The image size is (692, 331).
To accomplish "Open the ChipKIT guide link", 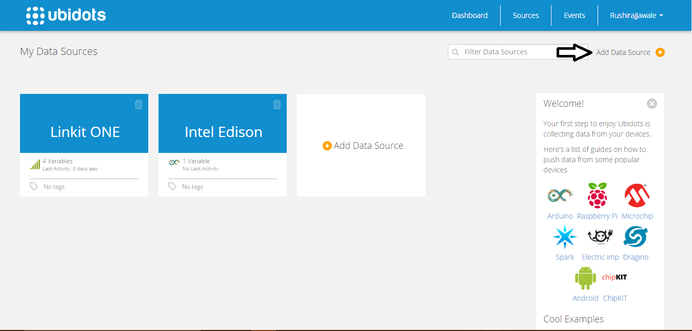I will coord(615,298).
